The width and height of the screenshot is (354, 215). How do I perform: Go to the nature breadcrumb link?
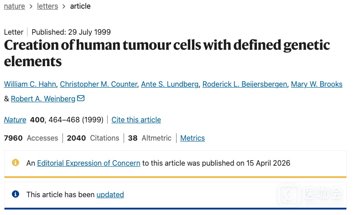click(x=15, y=6)
